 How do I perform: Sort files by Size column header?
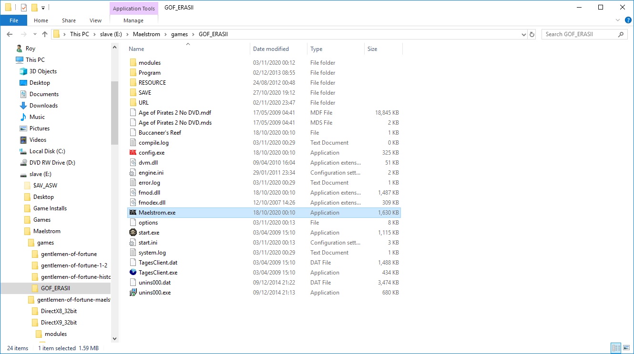click(383, 49)
